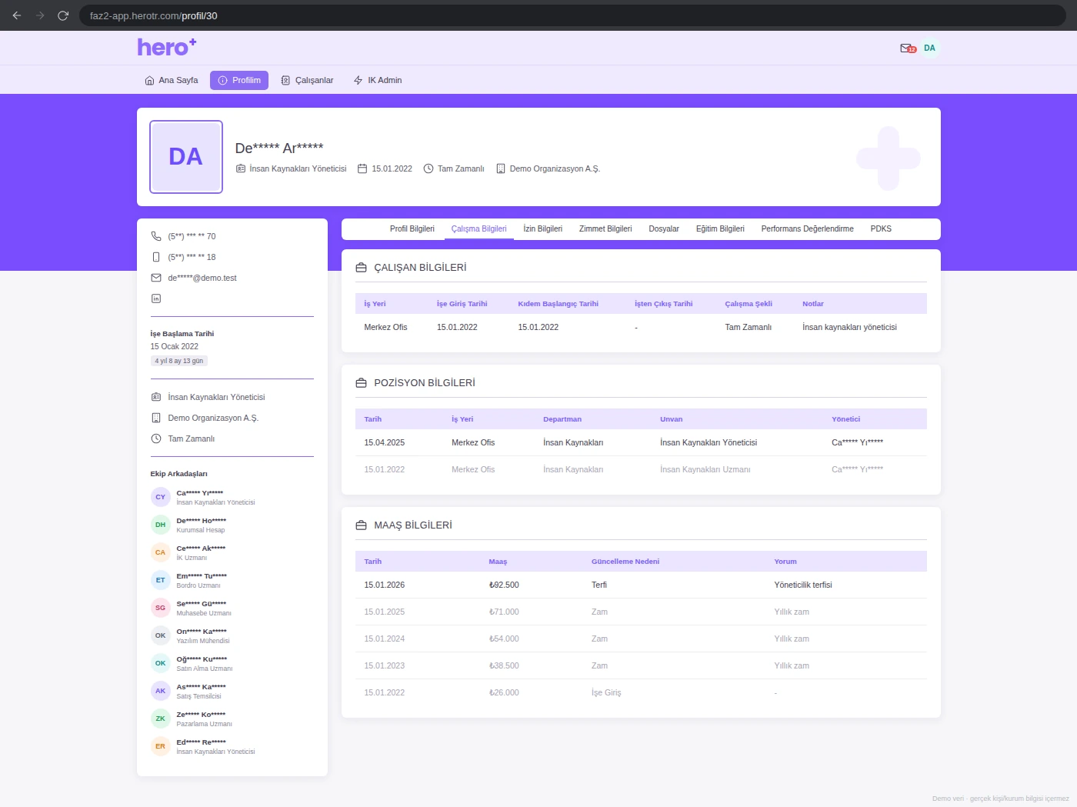Reload the page with refresh icon
The image size is (1077, 807).
point(63,15)
